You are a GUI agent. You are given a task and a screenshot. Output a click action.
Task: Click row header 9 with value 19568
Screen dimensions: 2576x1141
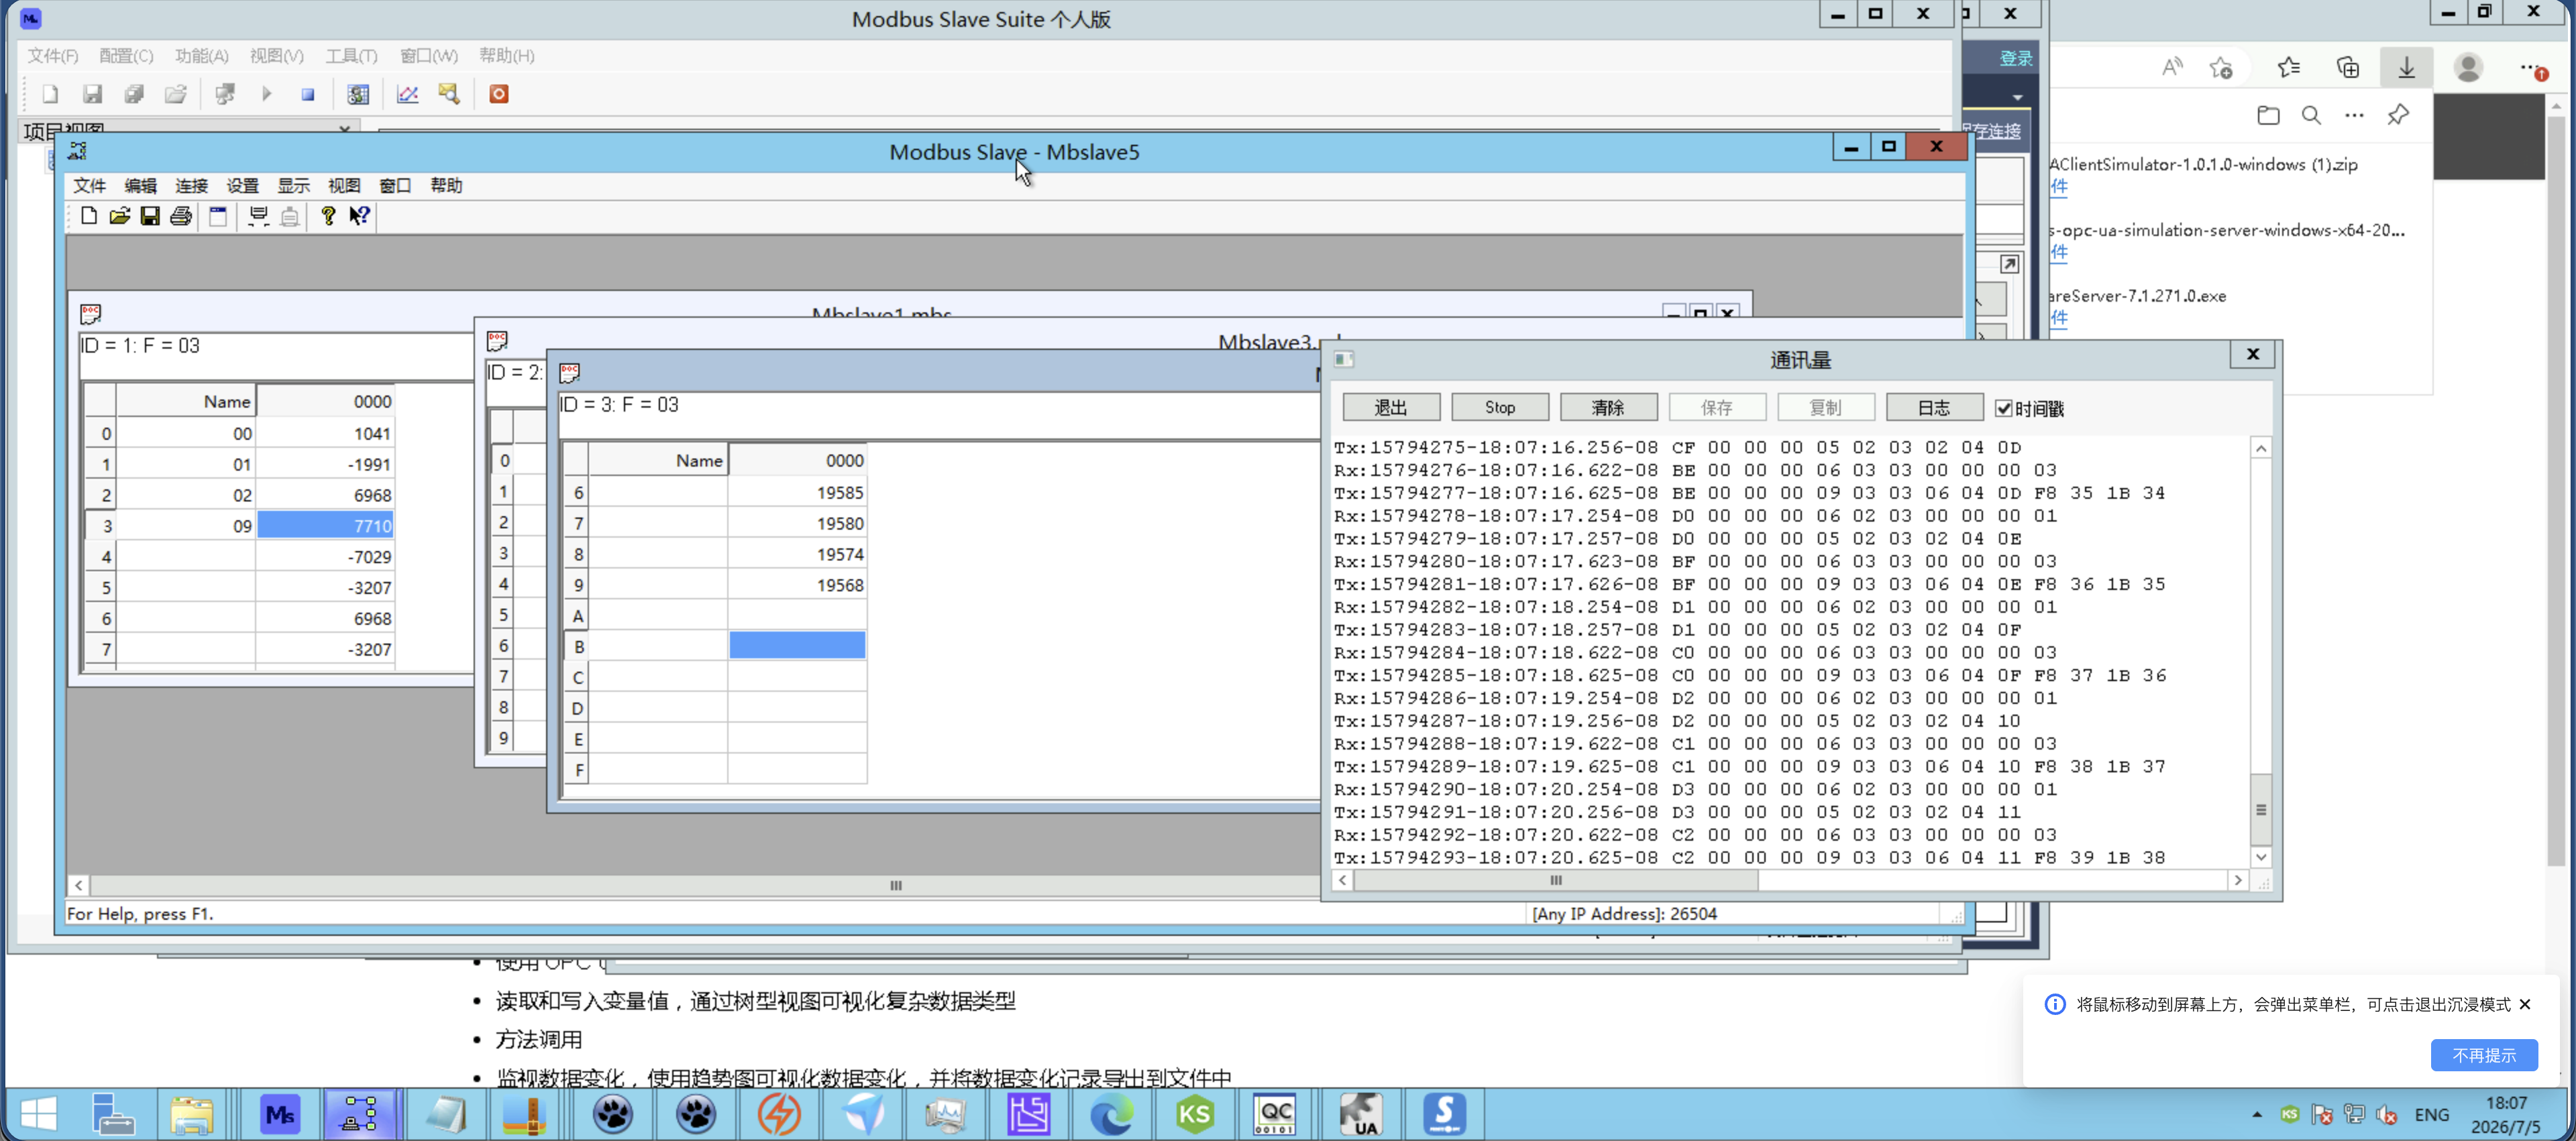pos(577,585)
